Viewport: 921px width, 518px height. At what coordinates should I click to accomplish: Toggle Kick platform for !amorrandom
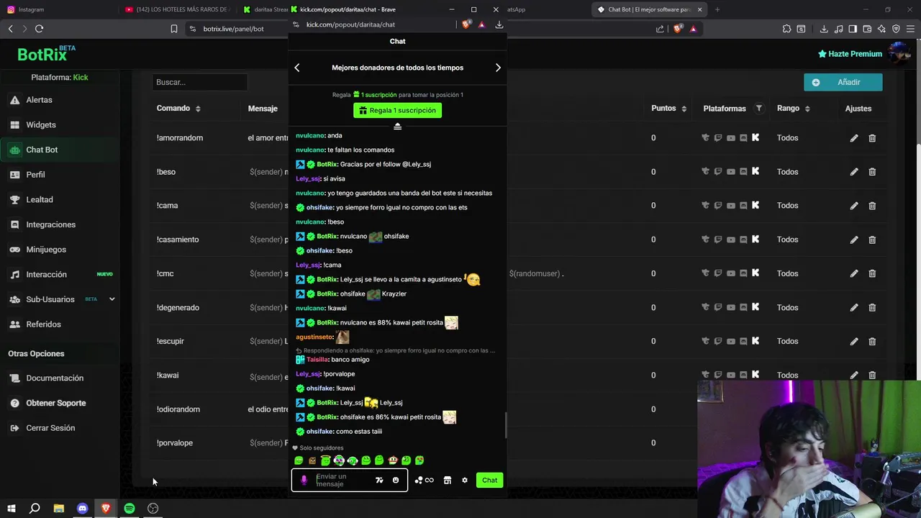click(756, 137)
